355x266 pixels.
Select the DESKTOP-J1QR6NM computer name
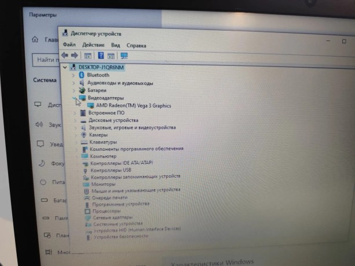101,67
